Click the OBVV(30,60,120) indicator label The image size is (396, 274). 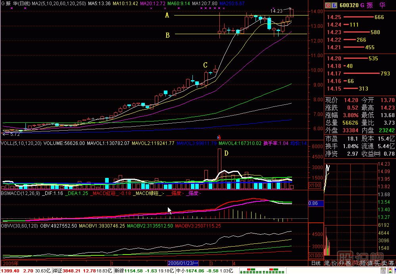click(20, 226)
